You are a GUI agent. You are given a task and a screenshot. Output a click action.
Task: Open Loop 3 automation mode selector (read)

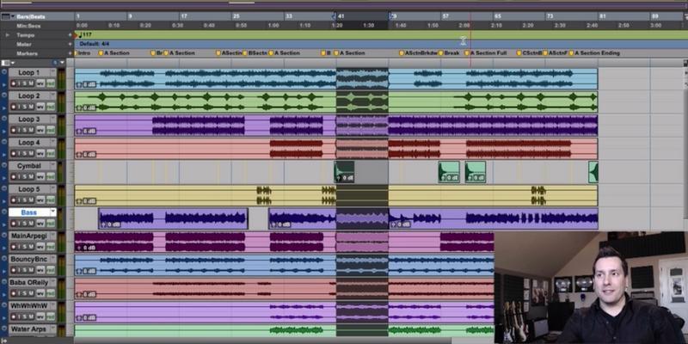pos(51,130)
